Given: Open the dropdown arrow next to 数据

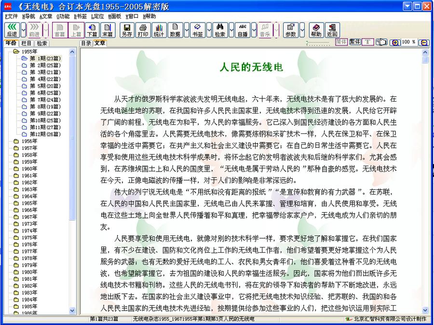Looking at the screenshot, I should tap(187, 30).
